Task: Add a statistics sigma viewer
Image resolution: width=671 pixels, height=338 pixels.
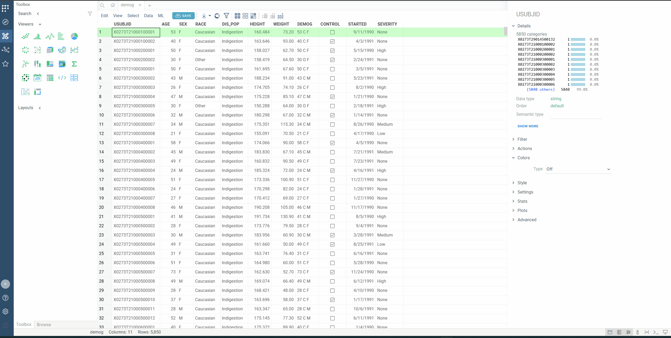Action: (74, 64)
